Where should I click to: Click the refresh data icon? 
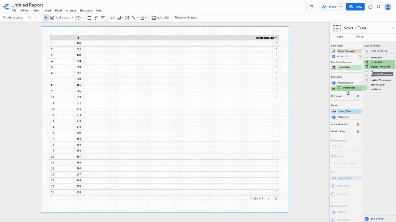pos(311,7)
